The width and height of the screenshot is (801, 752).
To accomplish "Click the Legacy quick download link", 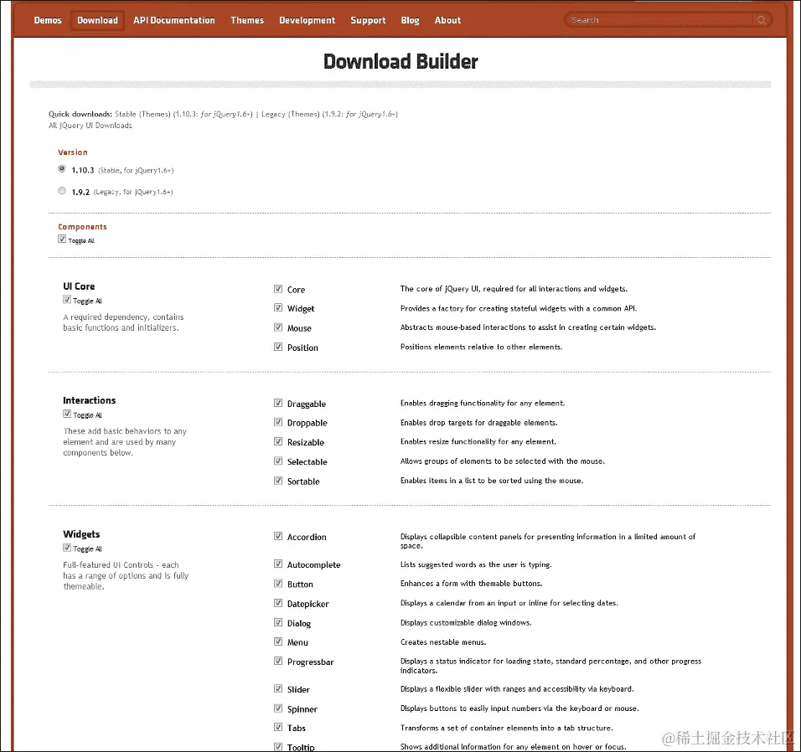I will point(273,114).
